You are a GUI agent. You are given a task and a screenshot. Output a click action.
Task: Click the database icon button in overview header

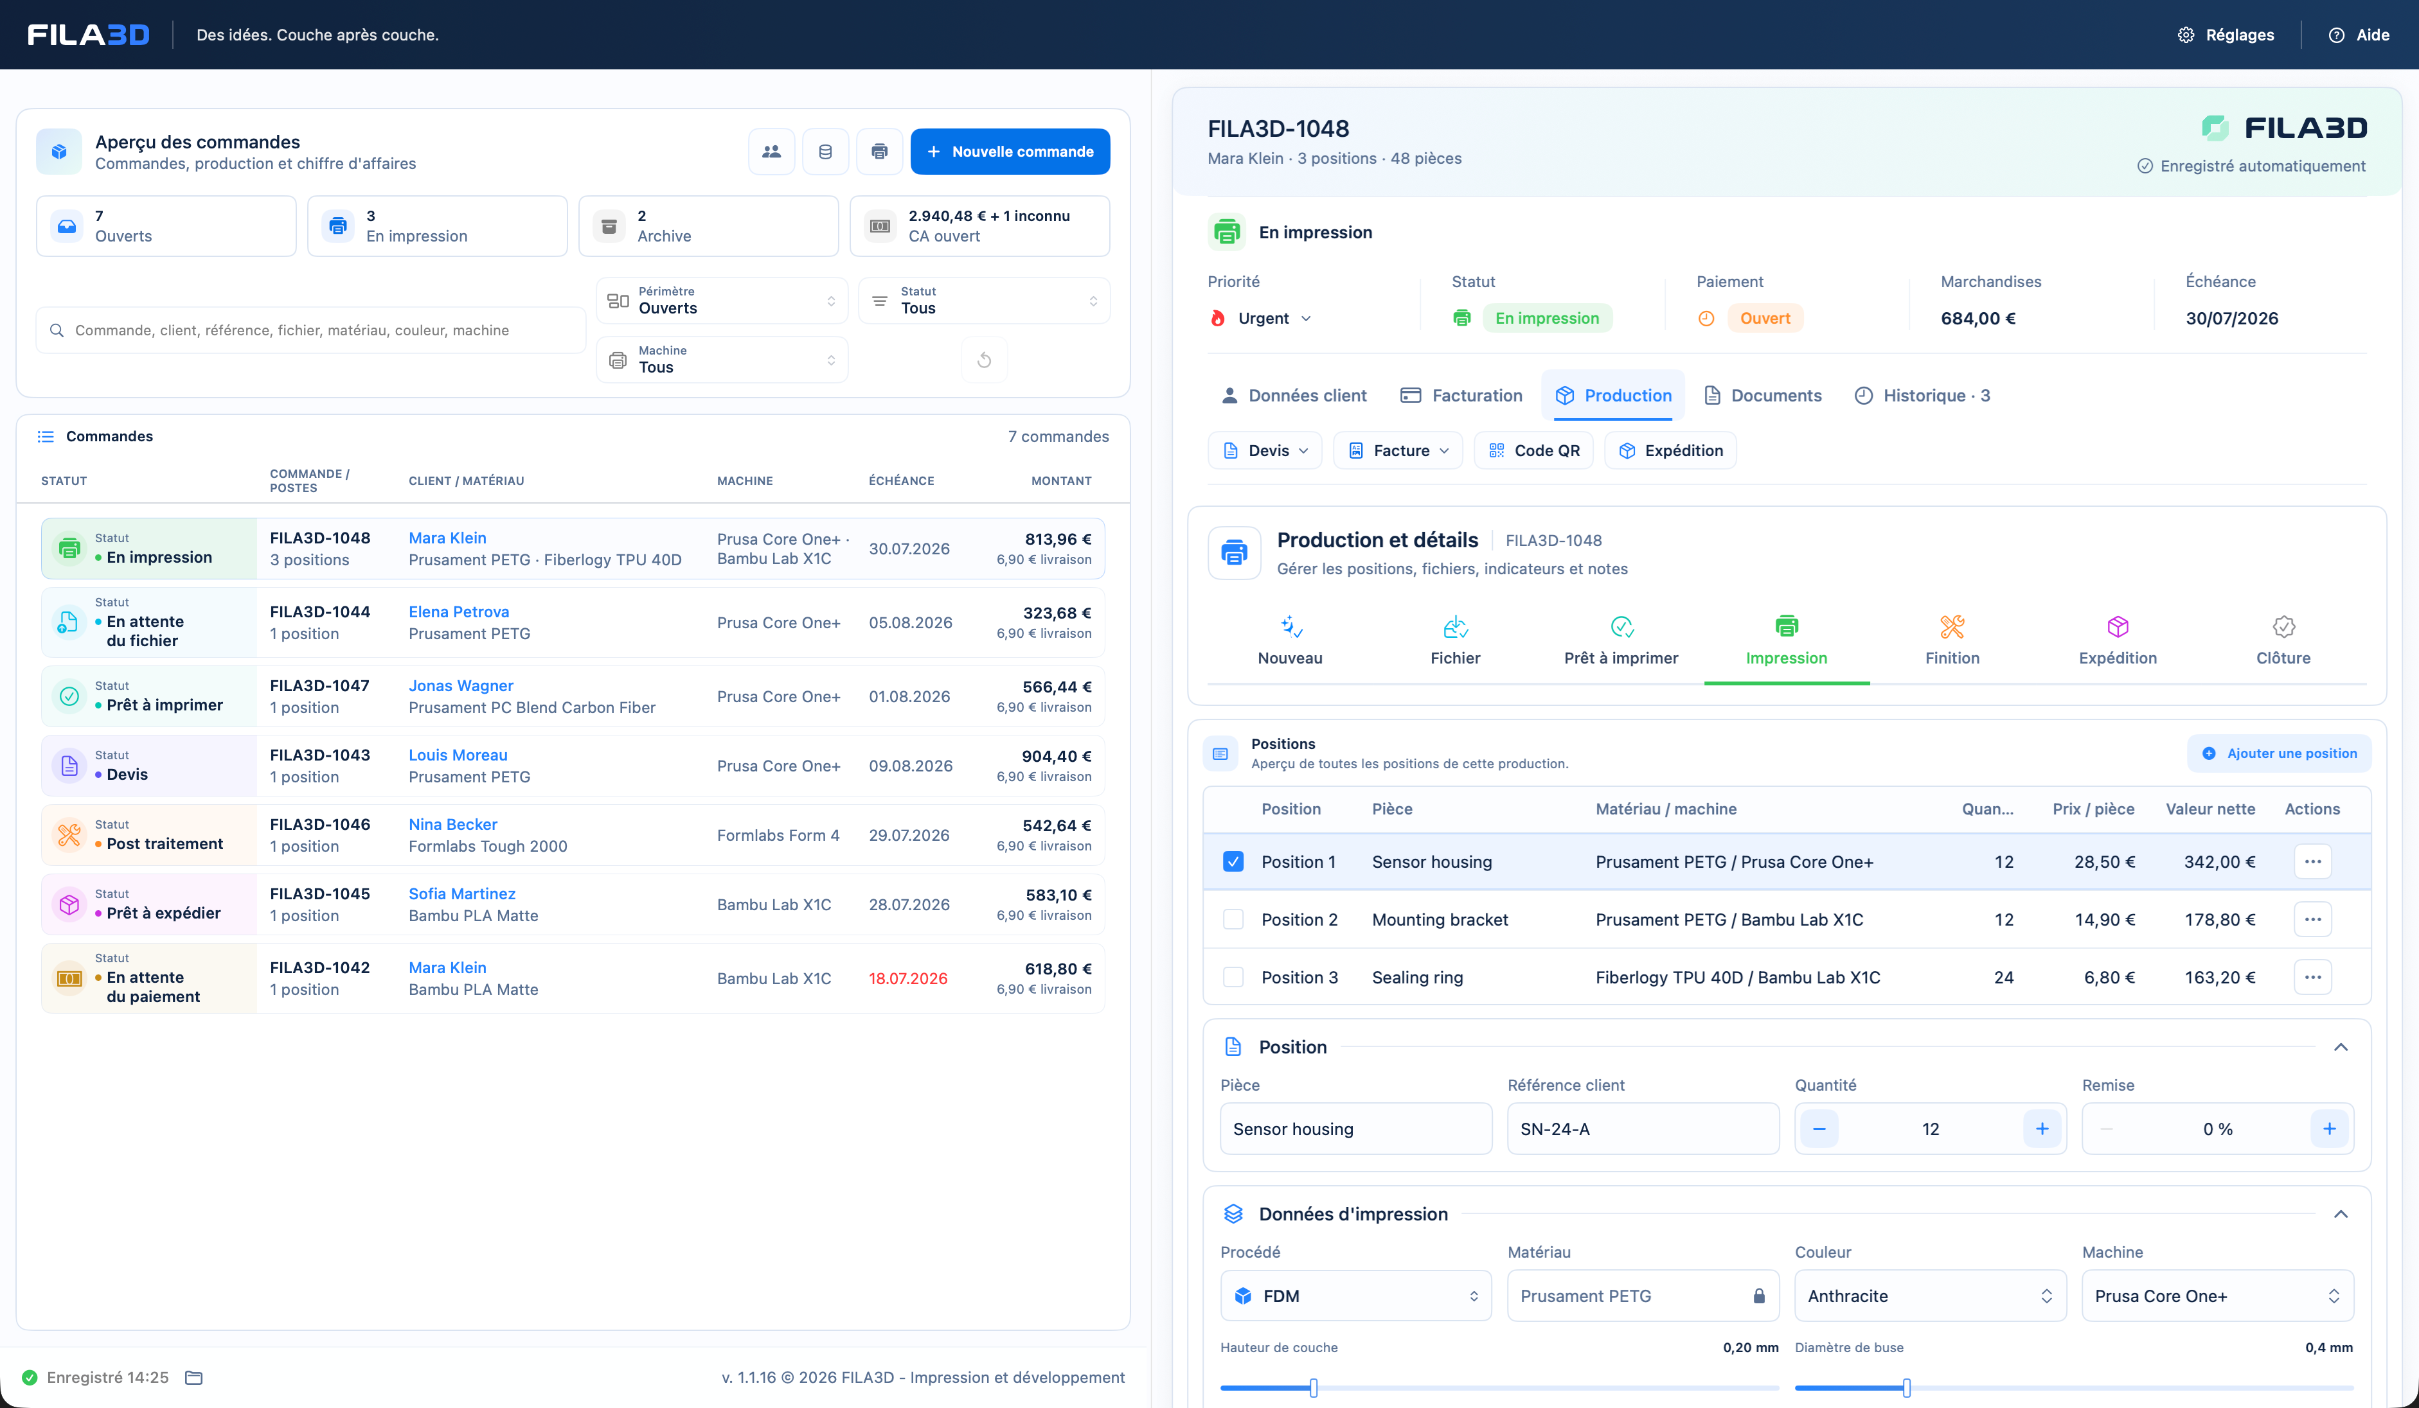click(826, 152)
